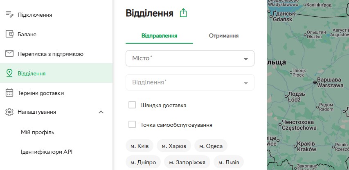Image resolution: width=349 pixels, height=170 pixels.
Task: Click Варшава Warszawa on the map
Action: coord(330,82)
